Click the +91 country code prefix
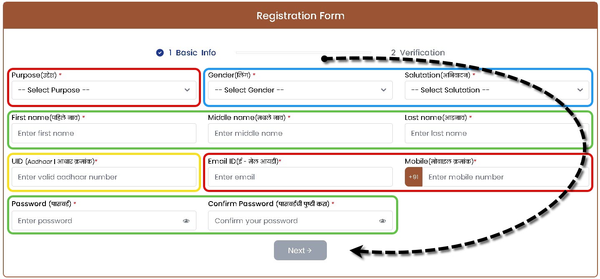600x279 pixels. 414,177
